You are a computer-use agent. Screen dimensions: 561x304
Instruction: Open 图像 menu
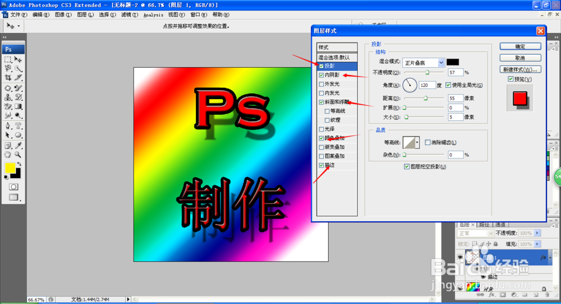coord(63,15)
